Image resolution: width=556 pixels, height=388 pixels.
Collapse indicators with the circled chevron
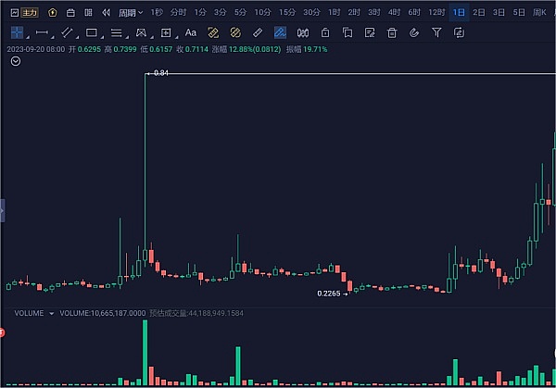(16, 61)
